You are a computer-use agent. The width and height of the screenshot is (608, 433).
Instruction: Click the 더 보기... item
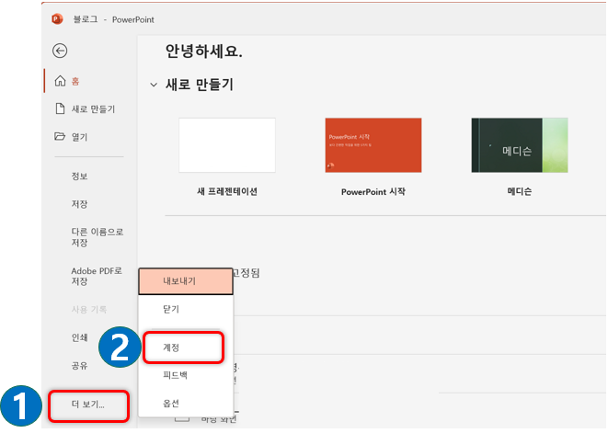[x=88, y=405]
